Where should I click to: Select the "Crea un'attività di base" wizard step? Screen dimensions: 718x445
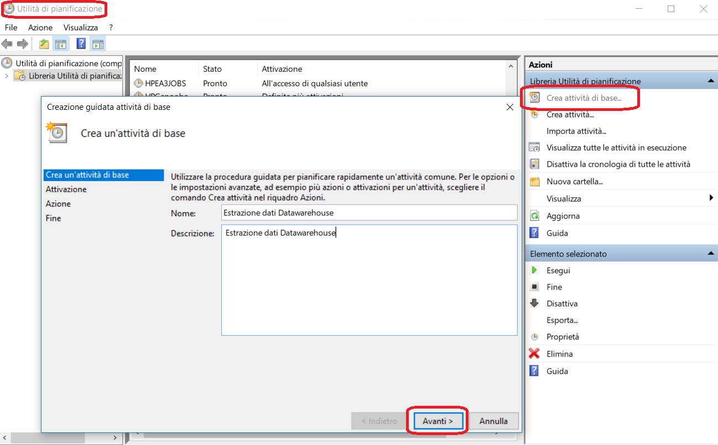103,175
